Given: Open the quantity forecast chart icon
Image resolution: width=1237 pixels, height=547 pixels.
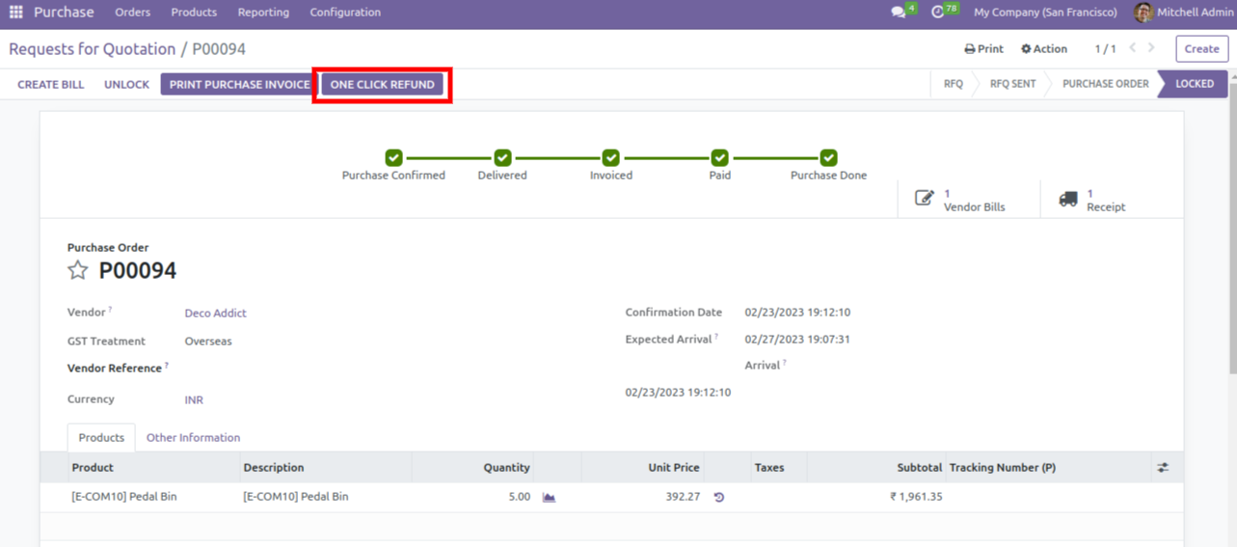Looking at the screenshot, I should 549,497.
